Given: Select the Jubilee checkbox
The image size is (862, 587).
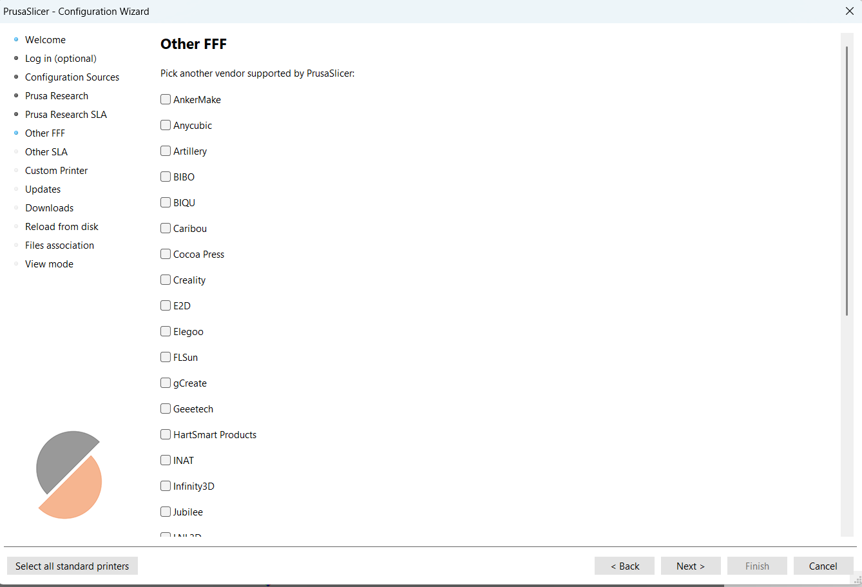Looking at the screenshot, I should pyautogui.click(x=166, y=512).
